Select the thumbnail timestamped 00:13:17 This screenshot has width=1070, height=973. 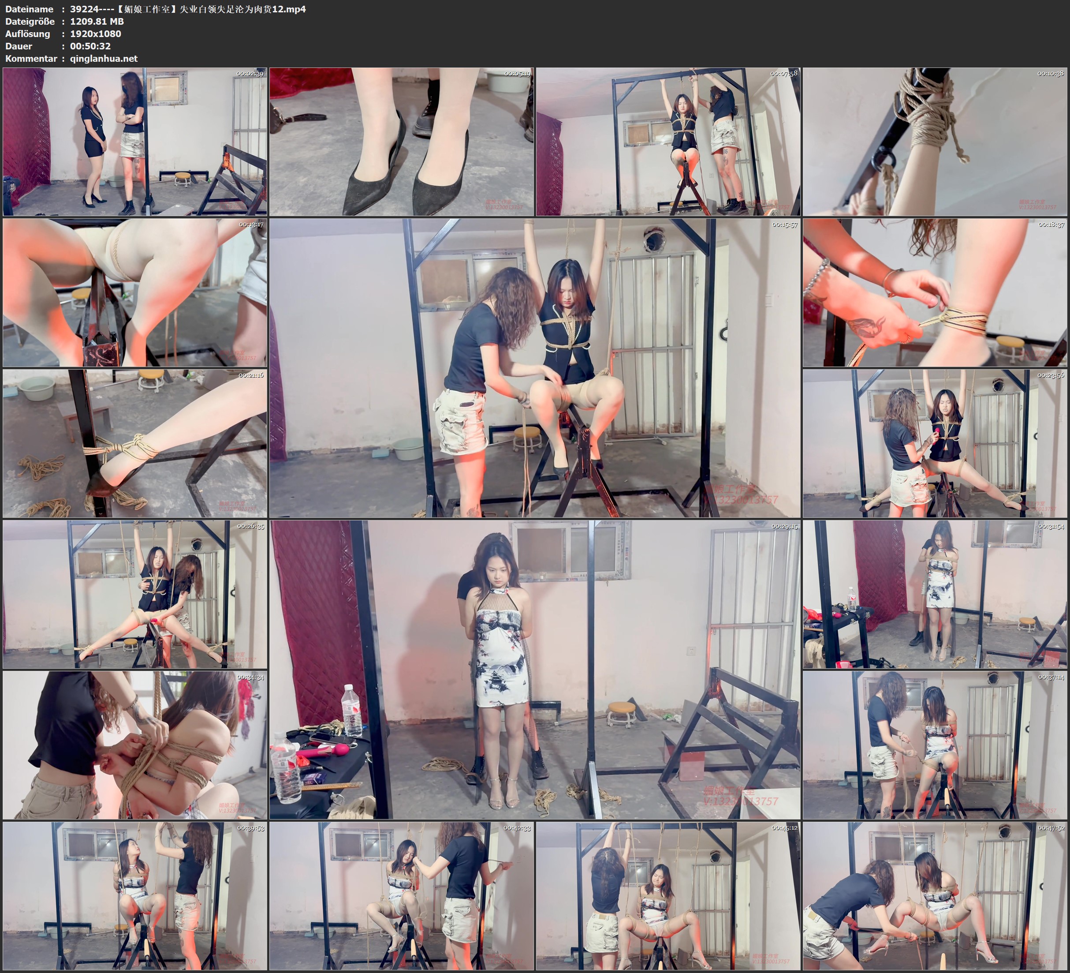(x=135, y=292)
